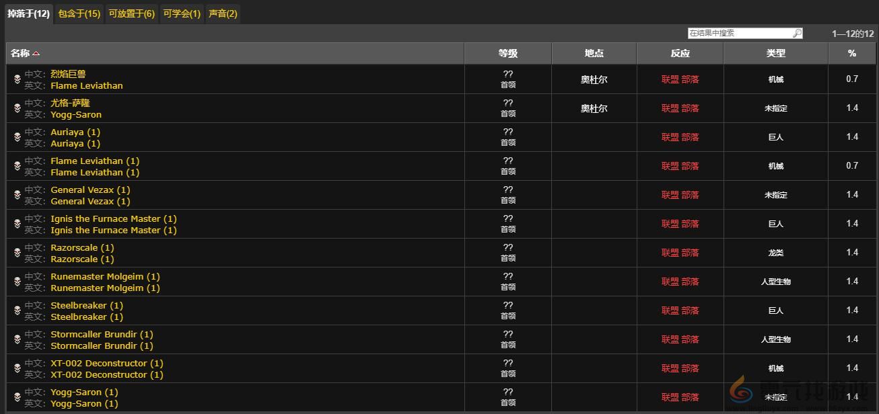Click the skull icon next to Razorscale (1)

tap(17, 253)
